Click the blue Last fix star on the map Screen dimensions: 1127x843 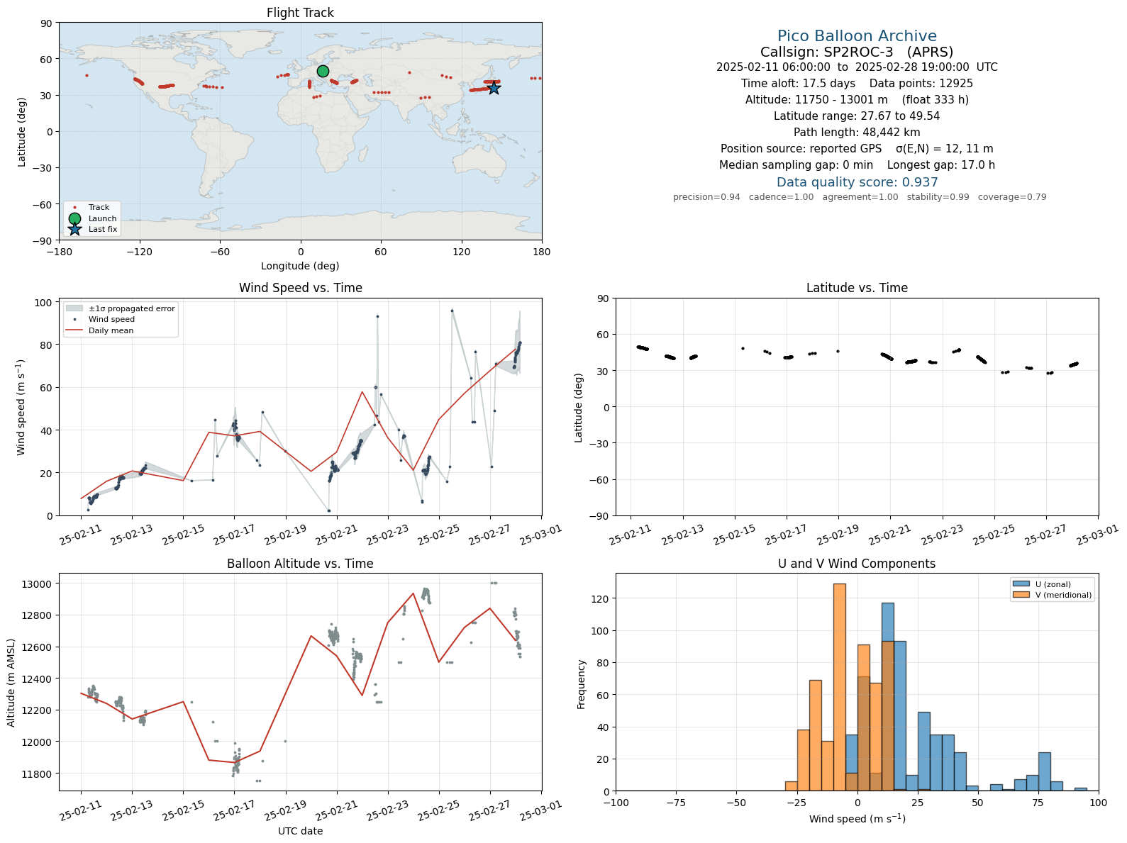coord(494,88)
